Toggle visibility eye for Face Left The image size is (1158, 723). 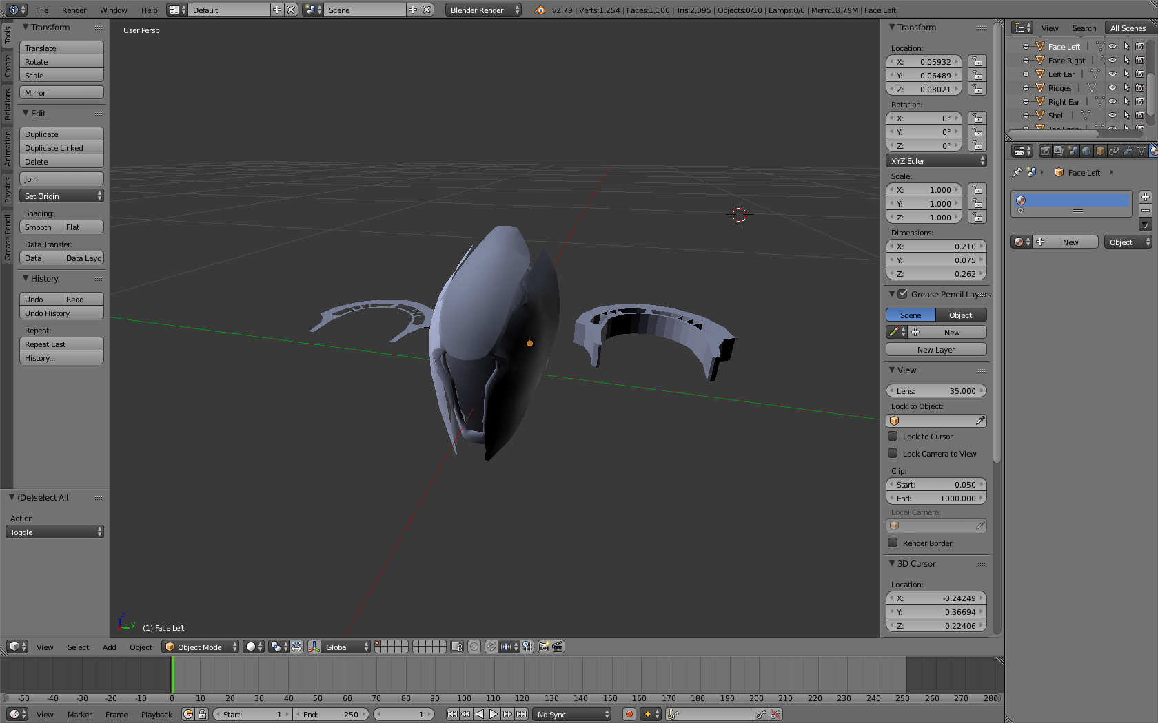point(1112,46)
